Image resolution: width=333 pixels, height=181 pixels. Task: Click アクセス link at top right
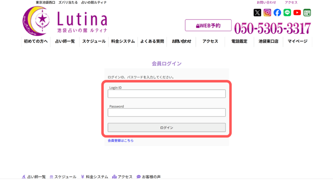click(291, 3)
